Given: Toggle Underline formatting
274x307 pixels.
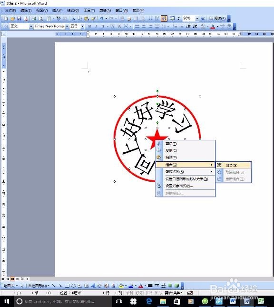Looking at the screenshot, I should tap(103, 26).
